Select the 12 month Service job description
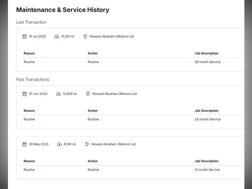The image size is (252, 189). point(207,170)
